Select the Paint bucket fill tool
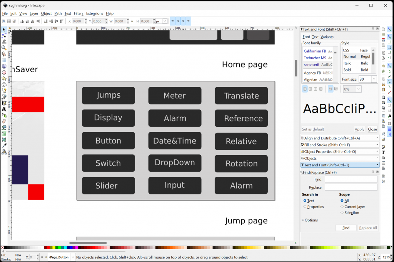 point(4,128)
